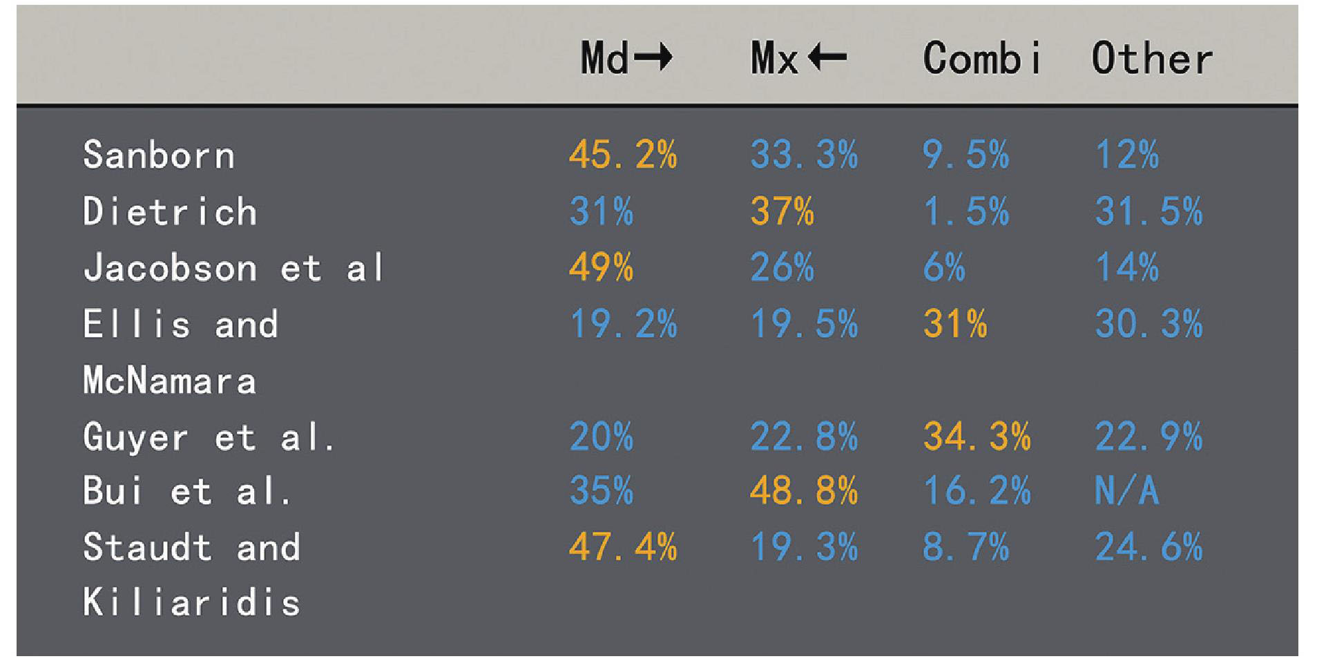This screenshot has height=661, width=1326.
Task: Select the Jacobson et al row label
Action: coord(233,267)
